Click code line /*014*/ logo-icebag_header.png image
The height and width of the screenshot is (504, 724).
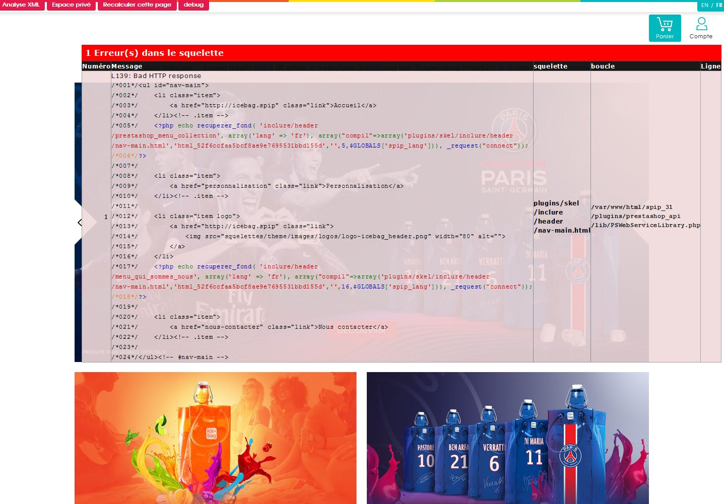(x=308, y=236)
